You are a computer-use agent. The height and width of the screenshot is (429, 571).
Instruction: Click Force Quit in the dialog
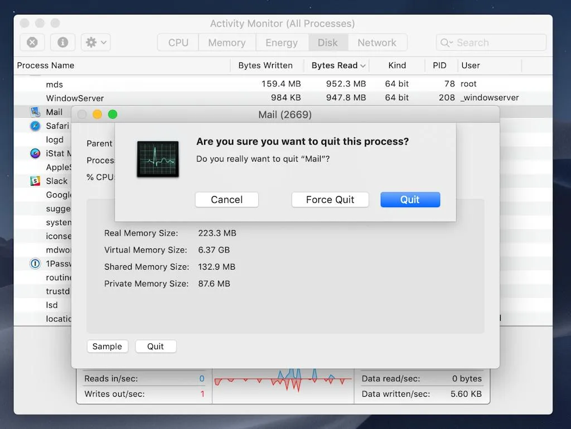coord(330,200)
